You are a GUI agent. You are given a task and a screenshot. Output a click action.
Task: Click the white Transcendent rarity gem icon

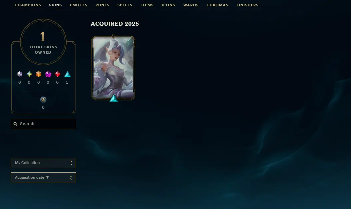[20, 74]
